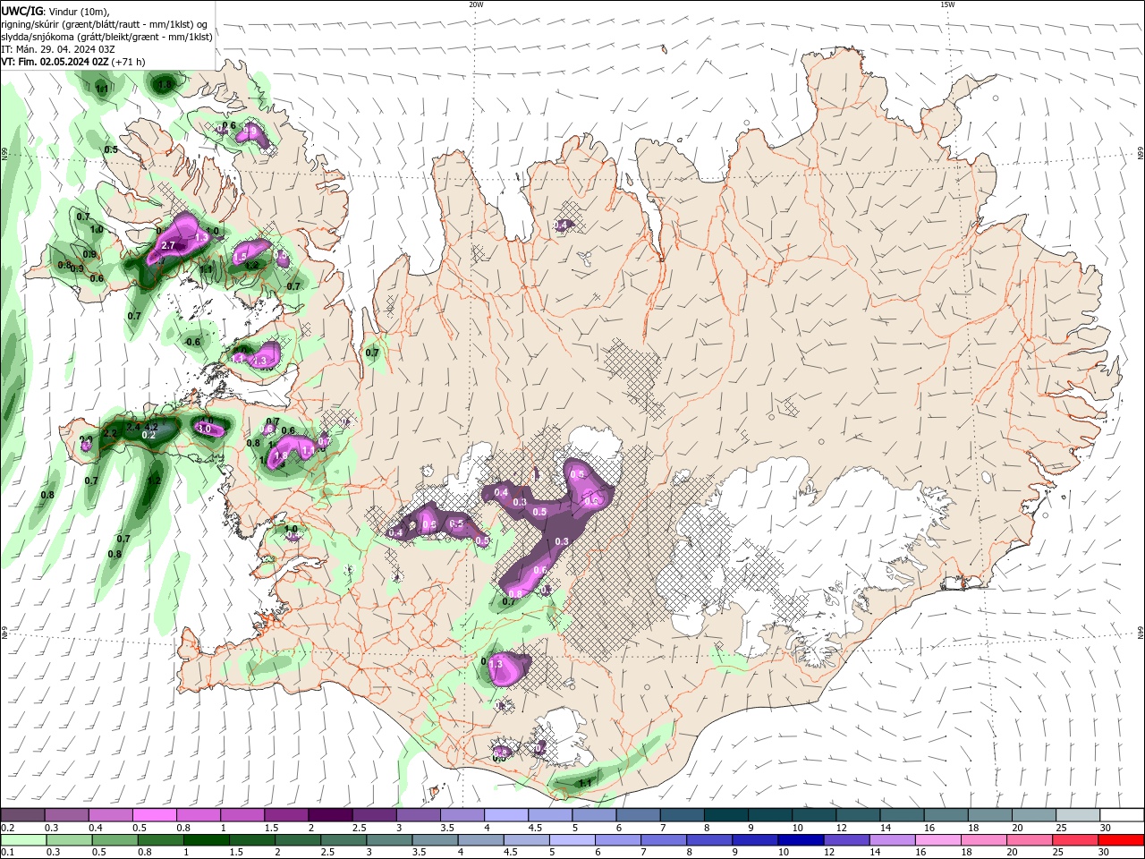Click the 20W longitude label

pos(476,4)
